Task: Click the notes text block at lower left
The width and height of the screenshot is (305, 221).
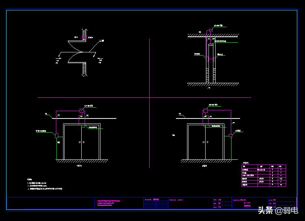Action: tap(45, 185)
